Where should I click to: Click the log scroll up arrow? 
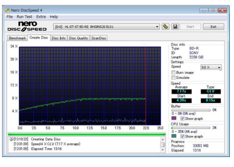(163, 139)
